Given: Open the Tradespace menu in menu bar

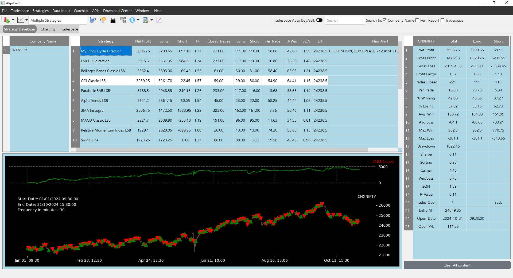Looking at the screenshot, I should [x=20, y=11].
